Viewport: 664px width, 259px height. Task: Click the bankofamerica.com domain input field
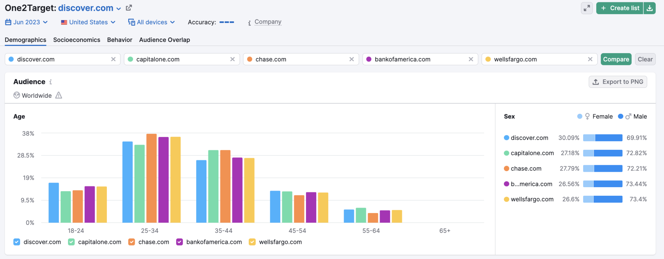(x=420, y=59)
